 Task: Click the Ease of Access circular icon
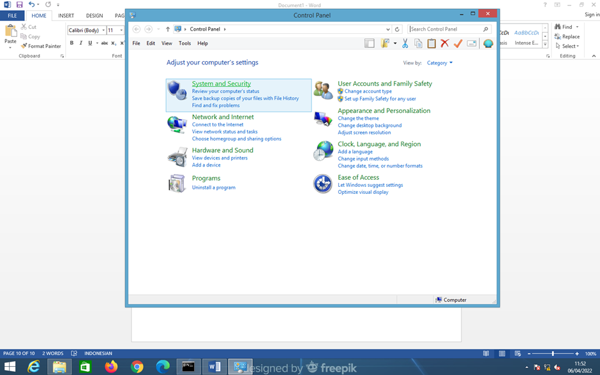click(322, 184)
